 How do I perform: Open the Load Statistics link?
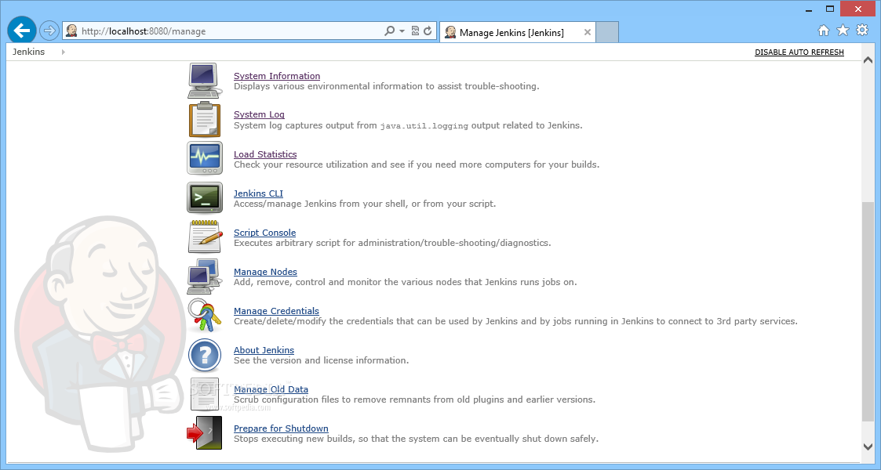tap(265, 154)
